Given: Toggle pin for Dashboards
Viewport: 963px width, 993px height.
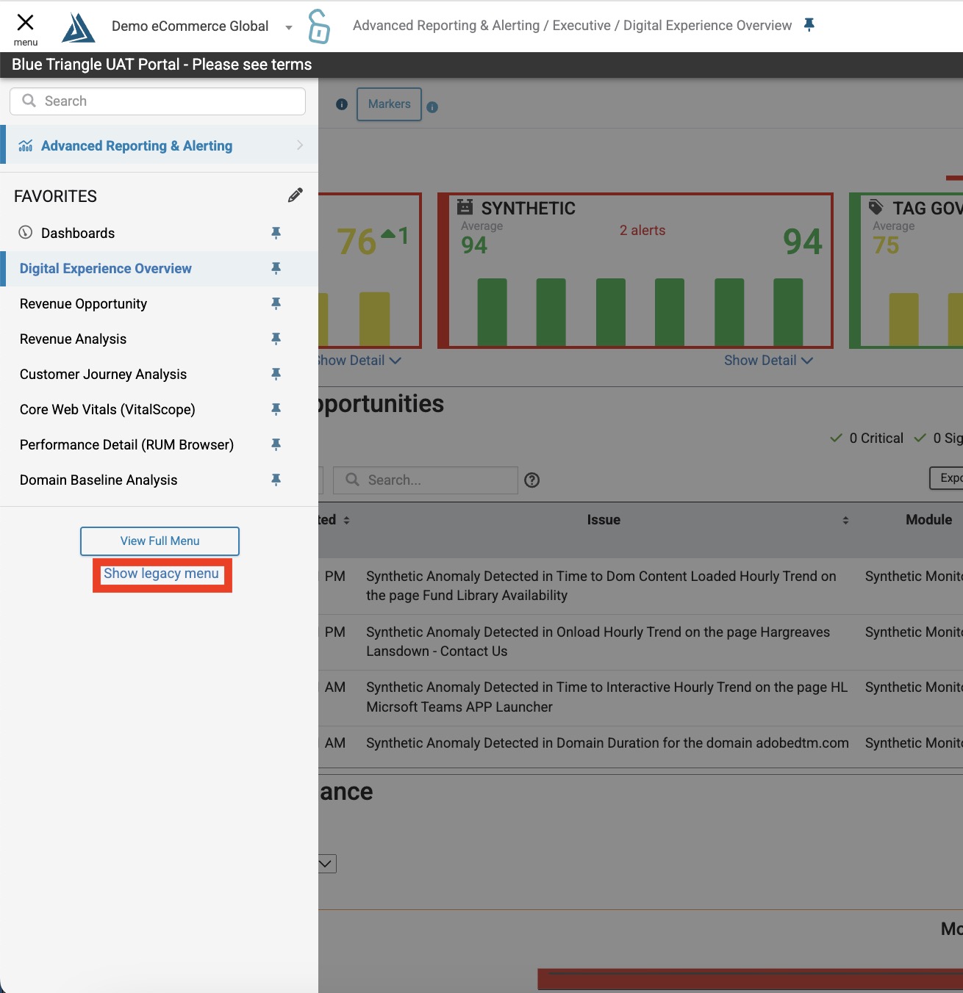Looking at the screenshot, I should click(276, 233).
